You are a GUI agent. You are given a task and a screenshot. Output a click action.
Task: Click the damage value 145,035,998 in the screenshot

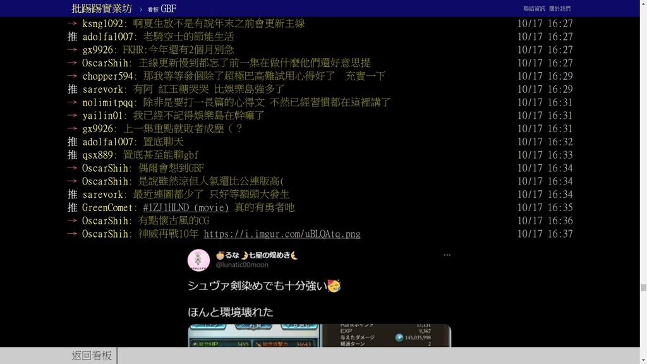418,337
